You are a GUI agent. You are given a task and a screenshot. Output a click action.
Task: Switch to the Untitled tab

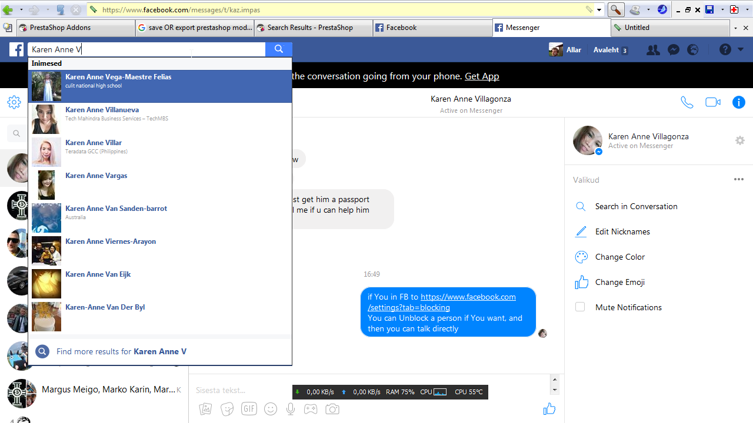[x=670, y=28]
